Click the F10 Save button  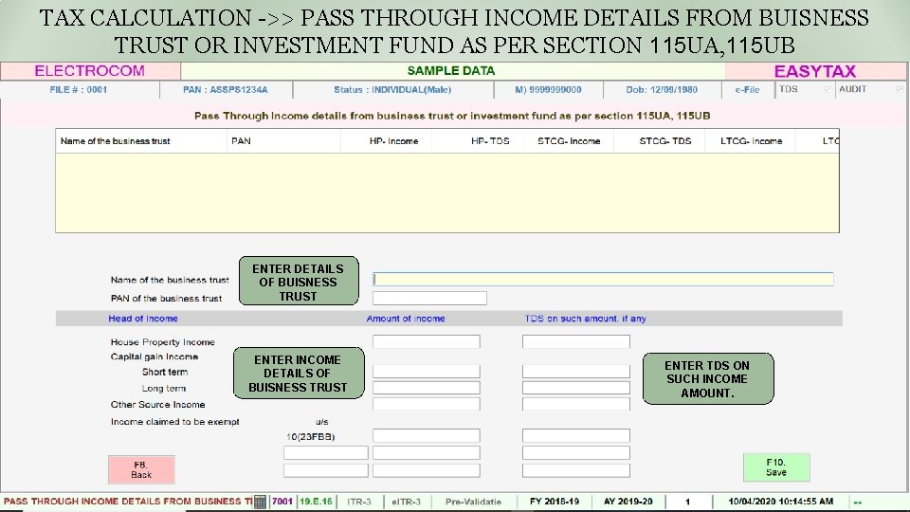tap(776, 467)
